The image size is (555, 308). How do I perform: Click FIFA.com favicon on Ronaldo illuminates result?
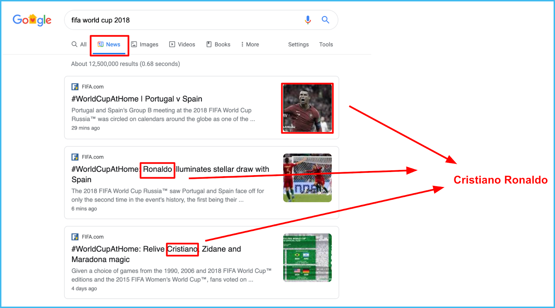(75, 157)
